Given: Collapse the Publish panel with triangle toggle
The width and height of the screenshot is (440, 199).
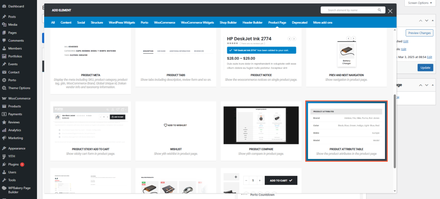Looking at the screenshot, I should pos(434,20).
